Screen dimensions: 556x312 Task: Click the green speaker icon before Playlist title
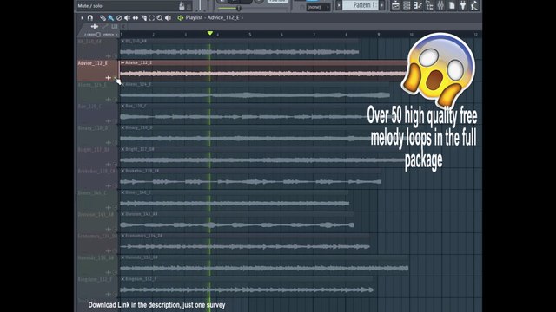181,17
